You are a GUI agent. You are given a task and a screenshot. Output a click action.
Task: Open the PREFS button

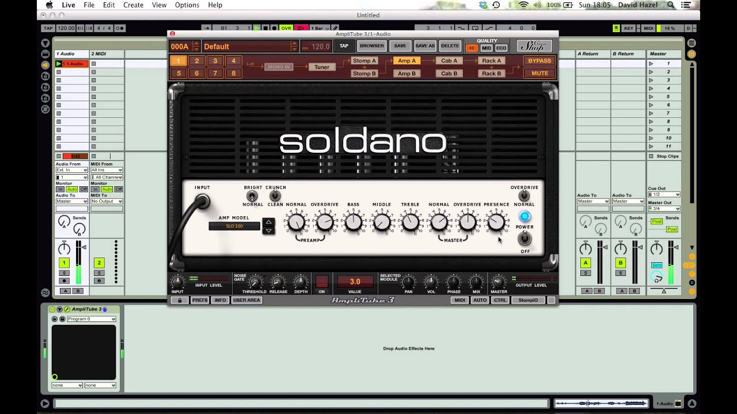click(200, 300)
